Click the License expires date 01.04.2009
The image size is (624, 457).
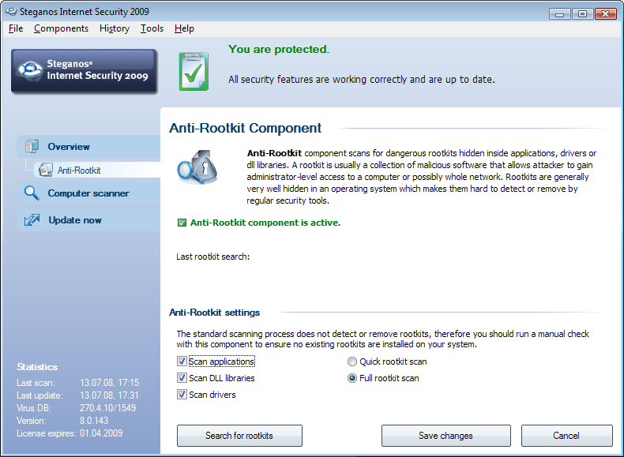(101, 433)
